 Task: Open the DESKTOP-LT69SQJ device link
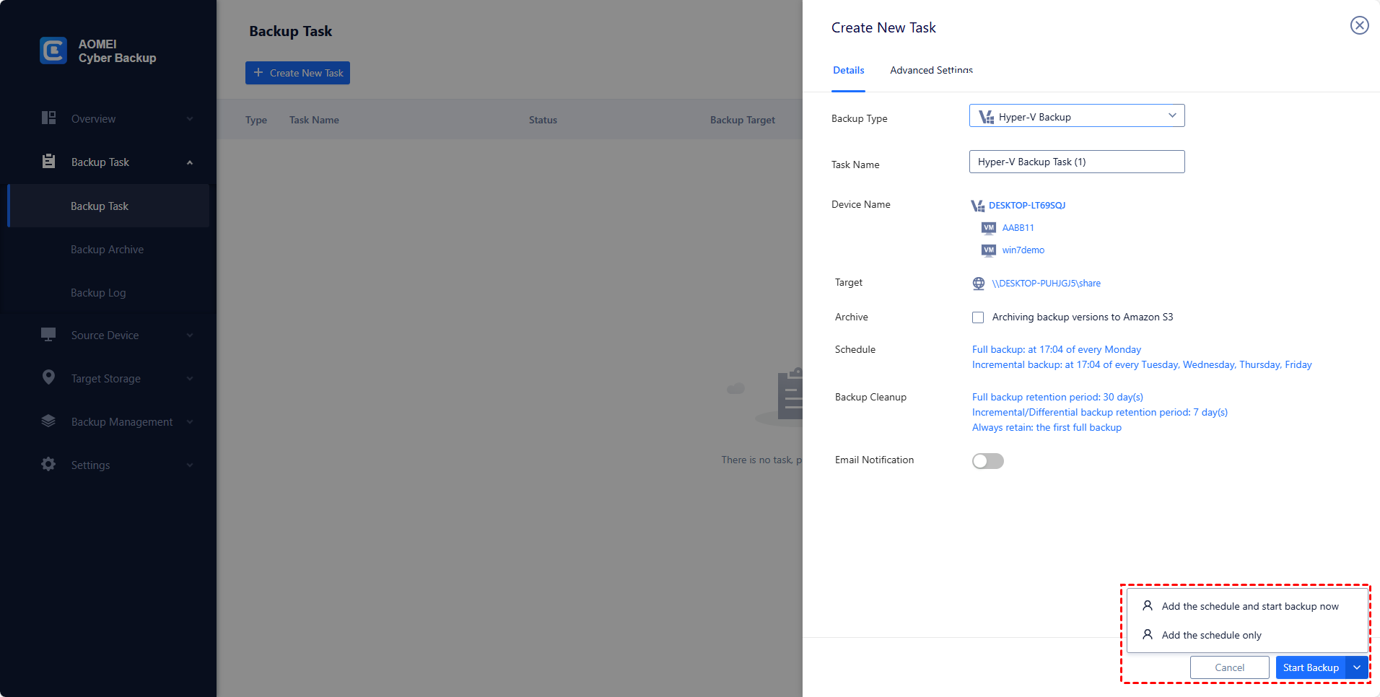(1027, 206)
